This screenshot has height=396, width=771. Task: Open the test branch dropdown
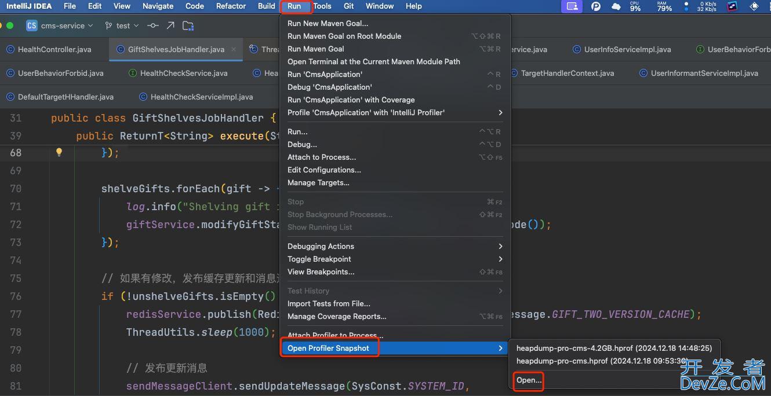[128, 25]
